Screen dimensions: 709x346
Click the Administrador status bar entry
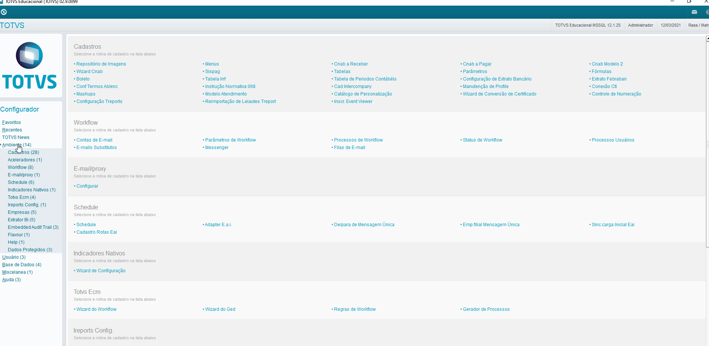[x=640, y=25]
